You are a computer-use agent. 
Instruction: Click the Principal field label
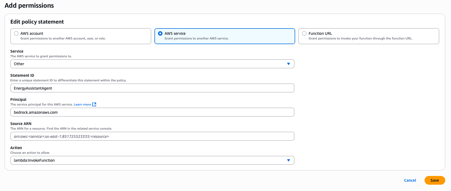point(18,99)
